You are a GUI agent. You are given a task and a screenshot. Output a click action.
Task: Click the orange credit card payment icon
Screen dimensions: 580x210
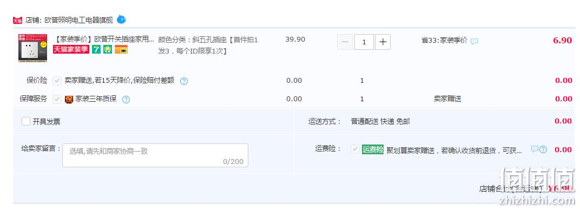(121, 49)
